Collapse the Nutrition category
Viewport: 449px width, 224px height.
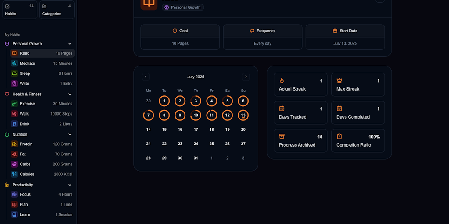click(x=70, y=134)
